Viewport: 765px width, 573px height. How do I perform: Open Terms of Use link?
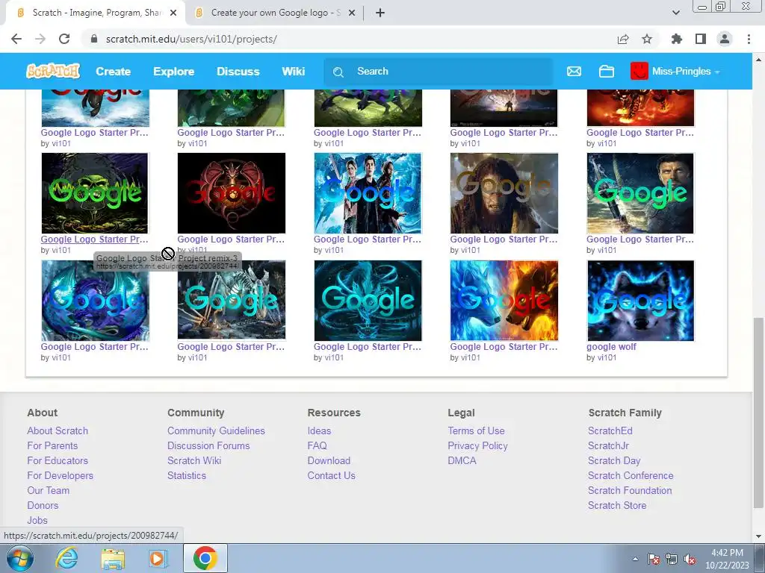(x=476, y=430)
